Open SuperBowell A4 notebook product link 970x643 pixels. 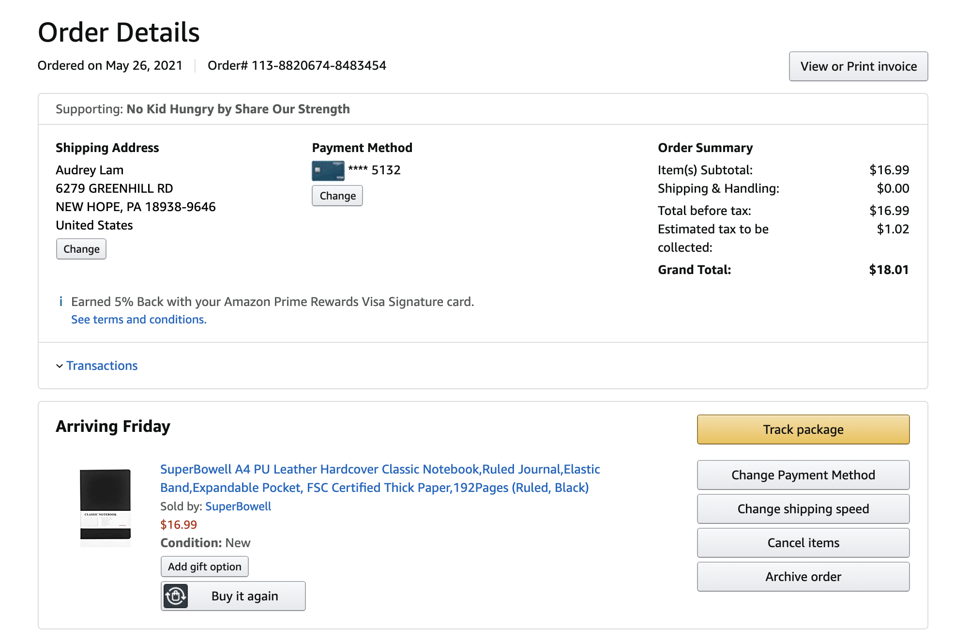[x=380, y=478]
